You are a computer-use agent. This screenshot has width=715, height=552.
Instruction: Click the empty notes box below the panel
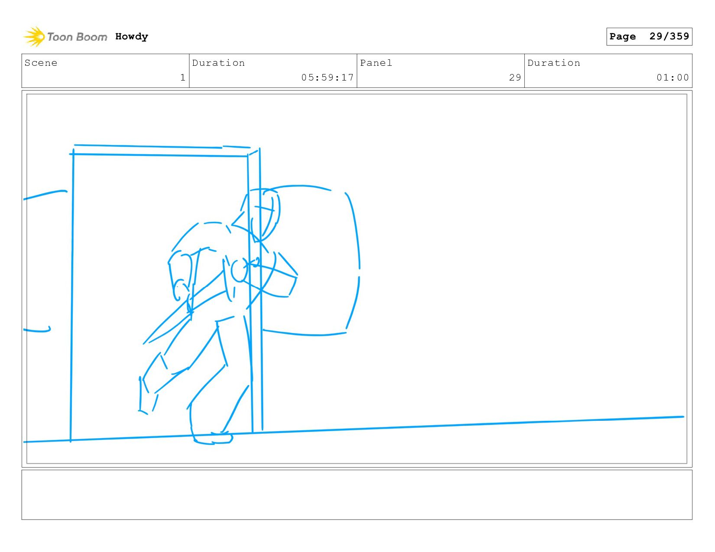pyautogui.click(x=357, y=495)
